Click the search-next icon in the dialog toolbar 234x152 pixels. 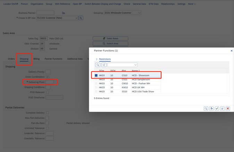pyautogui.click(x=104, y=65)
